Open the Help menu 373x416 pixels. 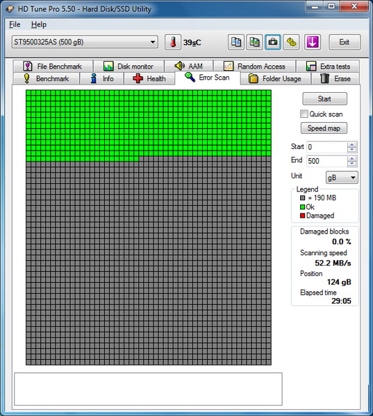pos(39,24)
